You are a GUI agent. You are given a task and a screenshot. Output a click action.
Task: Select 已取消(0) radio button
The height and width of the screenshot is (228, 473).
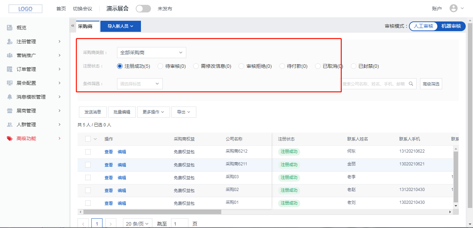click(x=318, y=66)
